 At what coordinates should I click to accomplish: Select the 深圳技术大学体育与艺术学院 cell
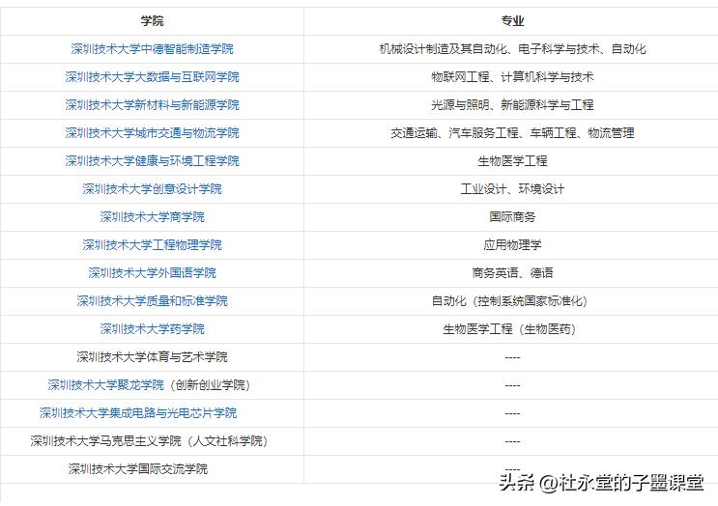coord(152,357)
